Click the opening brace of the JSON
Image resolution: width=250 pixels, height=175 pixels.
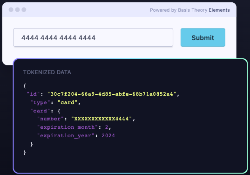(25, 86)
